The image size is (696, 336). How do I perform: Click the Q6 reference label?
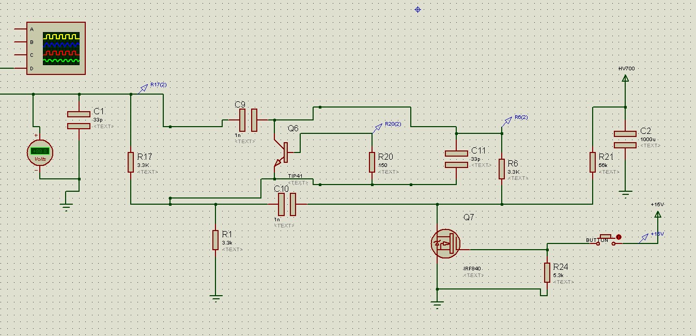coord(293,128)
